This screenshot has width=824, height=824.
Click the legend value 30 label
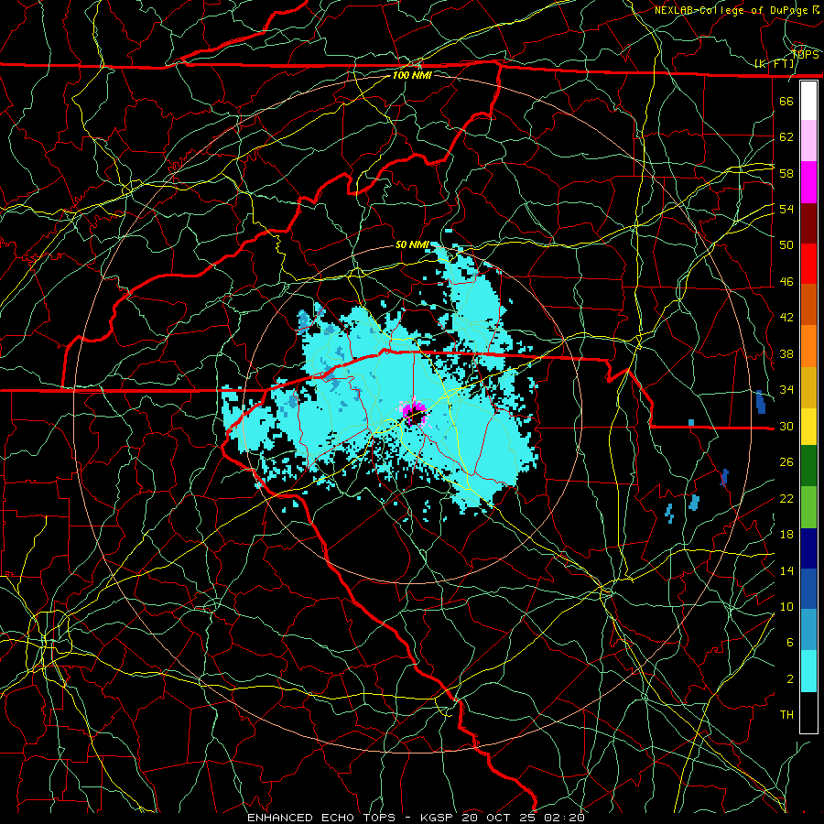point(786,426)
